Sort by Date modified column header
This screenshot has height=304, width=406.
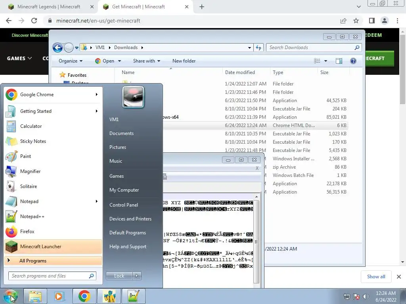[246, 72]
